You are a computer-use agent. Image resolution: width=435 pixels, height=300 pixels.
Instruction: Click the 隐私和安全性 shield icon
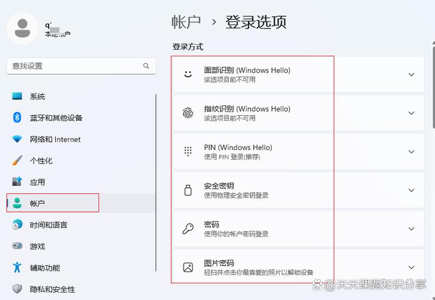(17, 289)
